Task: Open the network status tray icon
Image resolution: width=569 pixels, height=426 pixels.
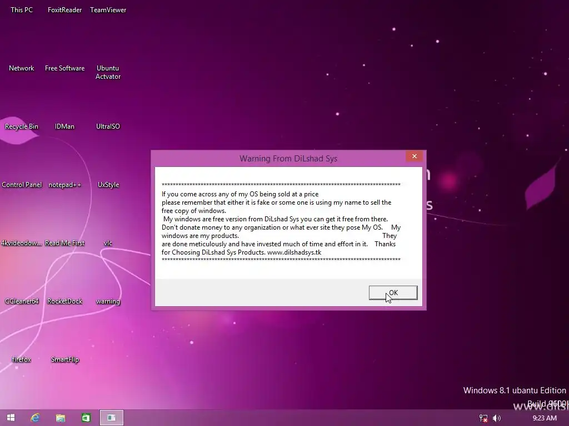Action: click(483, 418)
